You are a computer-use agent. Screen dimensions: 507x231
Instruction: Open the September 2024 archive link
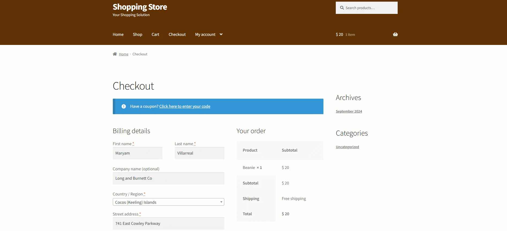[x=349, y=111]
